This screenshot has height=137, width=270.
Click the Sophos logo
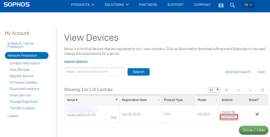tap(17, 5)
